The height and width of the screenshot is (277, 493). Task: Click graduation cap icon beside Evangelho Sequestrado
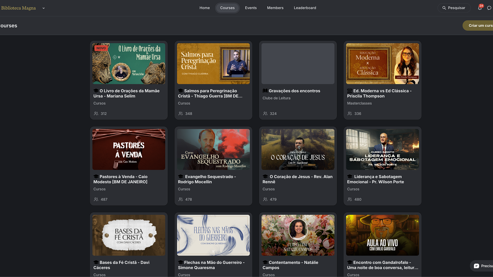(181, 177)
